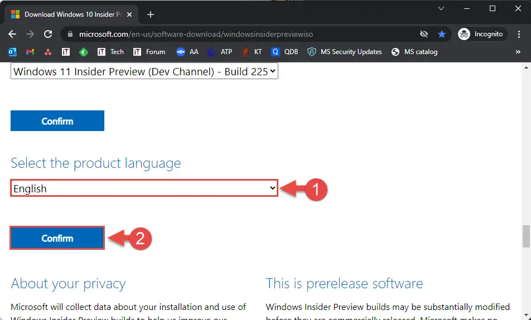Open the English product language dropdown
Viewport: 531px width, 320px height.
[144, 188]
